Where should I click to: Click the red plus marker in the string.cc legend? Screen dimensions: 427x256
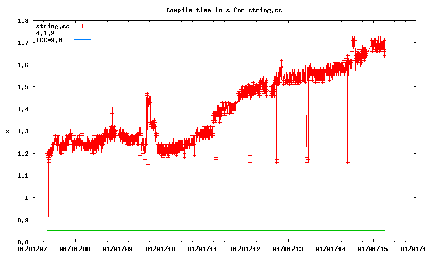[x=83, y=26]
